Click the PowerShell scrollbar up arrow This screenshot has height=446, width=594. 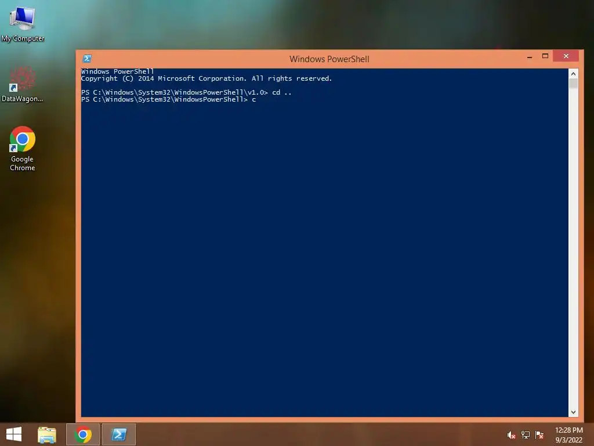[573, 74]
